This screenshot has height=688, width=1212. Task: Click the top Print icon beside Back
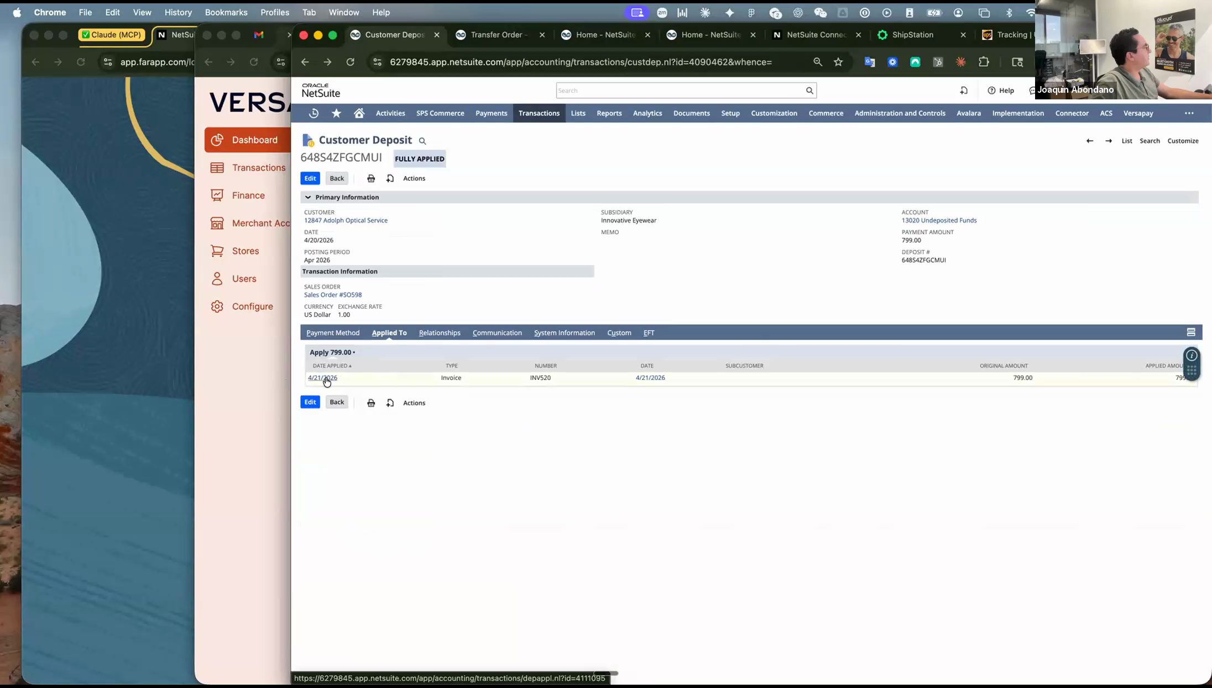pyautogui.click(x=371, y=178)
